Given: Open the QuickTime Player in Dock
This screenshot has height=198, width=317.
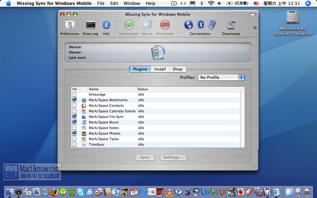Looking at the screenshot, I should [143, 192].
